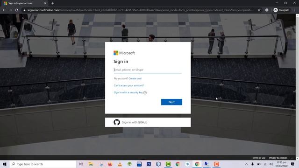Screen dimensions: 299x168
Task: Launch VLC media player from taskbar
Action: coord(120,164)
